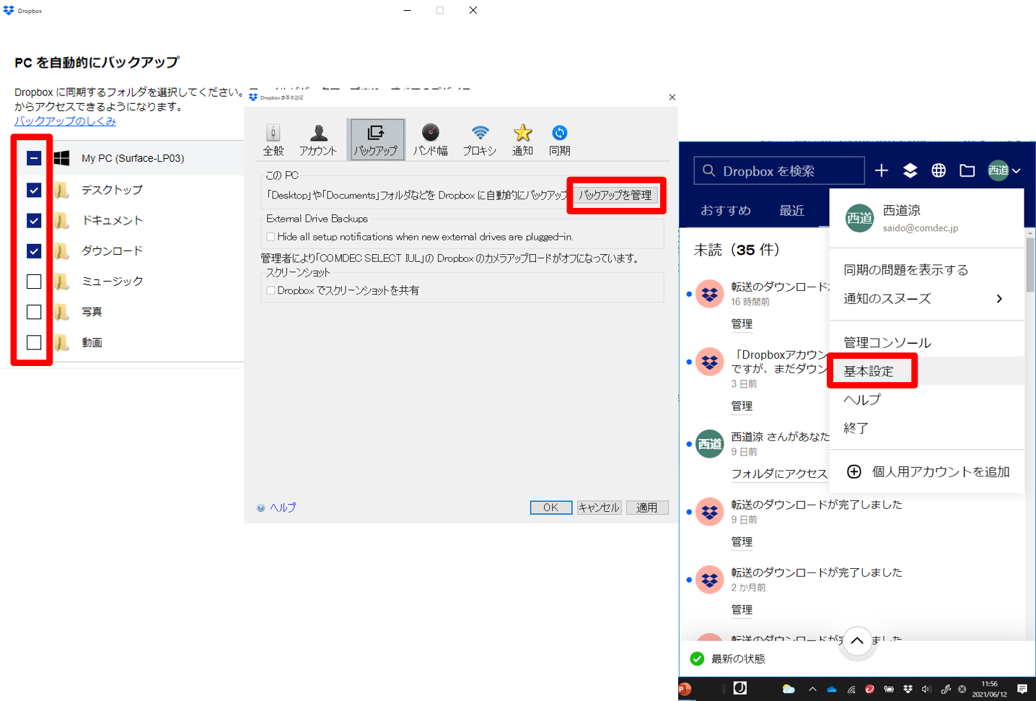Open the action center notification icon
The height and width of the screenshot is (701, 1036).
click(x=1022, y=689)
